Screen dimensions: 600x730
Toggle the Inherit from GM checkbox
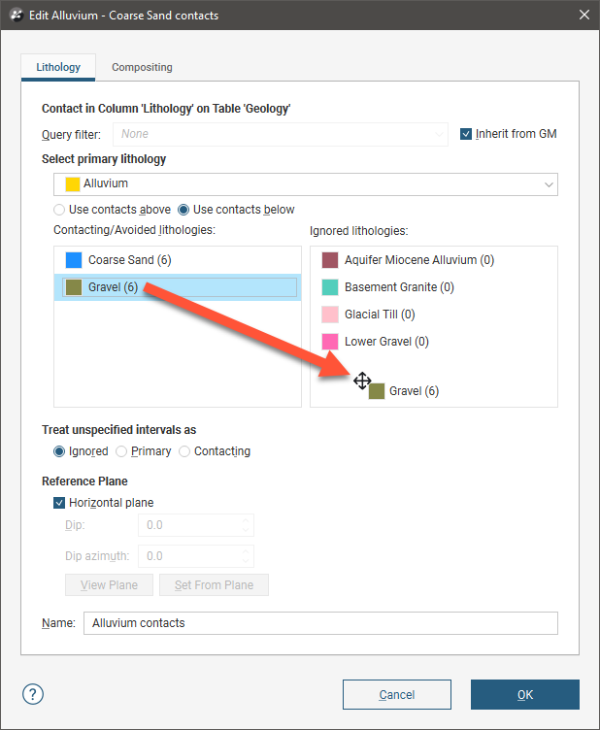click(466, 134)
